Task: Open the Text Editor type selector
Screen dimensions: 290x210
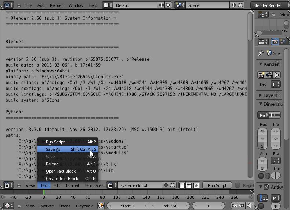Action: click(8, 185)
